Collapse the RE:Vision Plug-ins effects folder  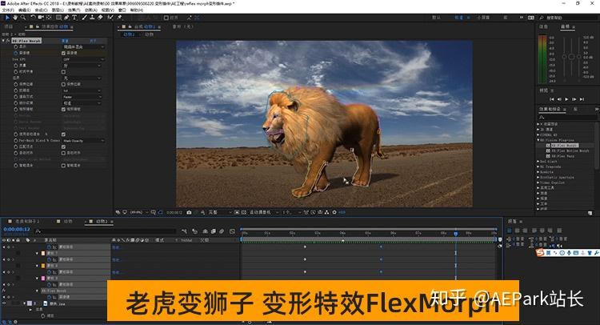[538, 140]
